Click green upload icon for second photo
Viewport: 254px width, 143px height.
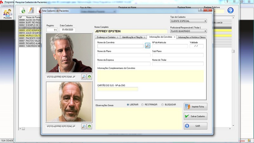tap(90, 126)
